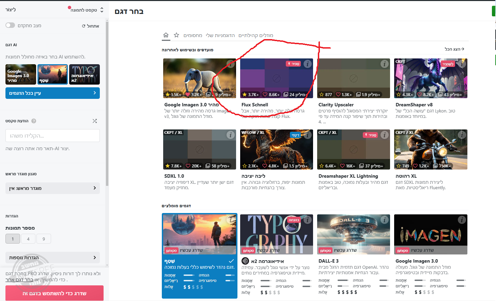Screen dimensions: 496x301
Task: Select אידיאוגרמה 2x thumbnail in left panel
Action: 84,74
